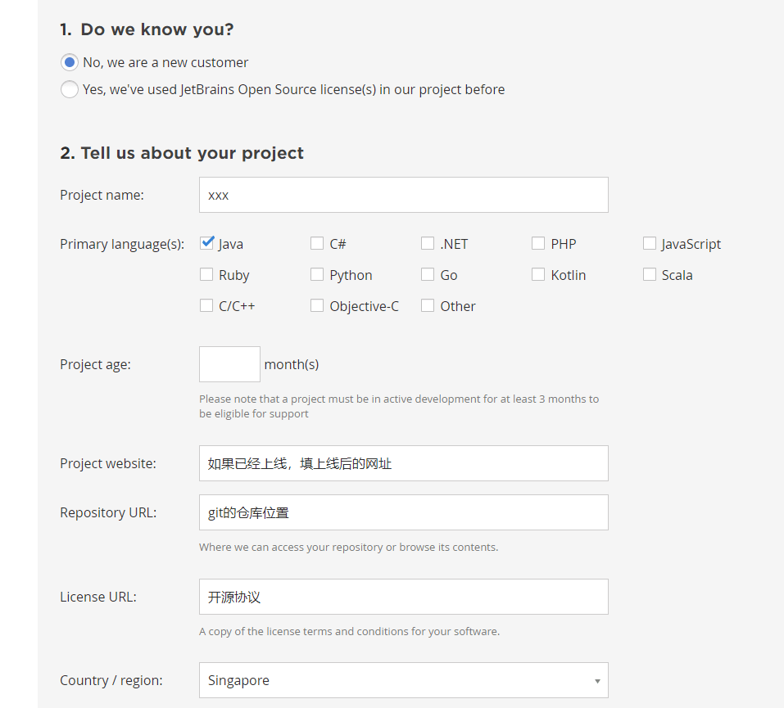Viewport: 784px width, 708px height.
Task: Tick the PHP checkbox
Action: [x=538, y=243]
